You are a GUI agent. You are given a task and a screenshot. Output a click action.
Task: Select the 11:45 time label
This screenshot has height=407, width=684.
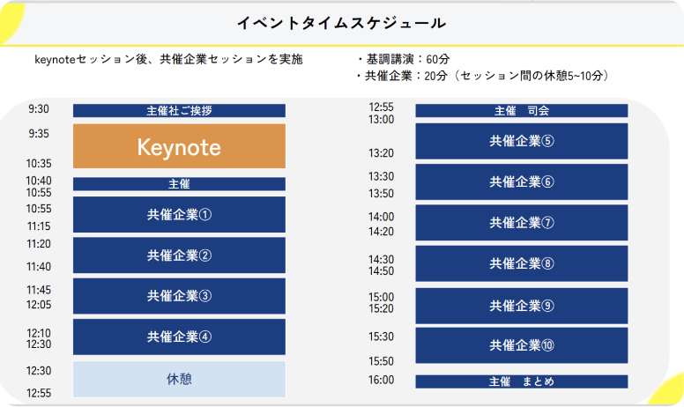pos(39,290)
